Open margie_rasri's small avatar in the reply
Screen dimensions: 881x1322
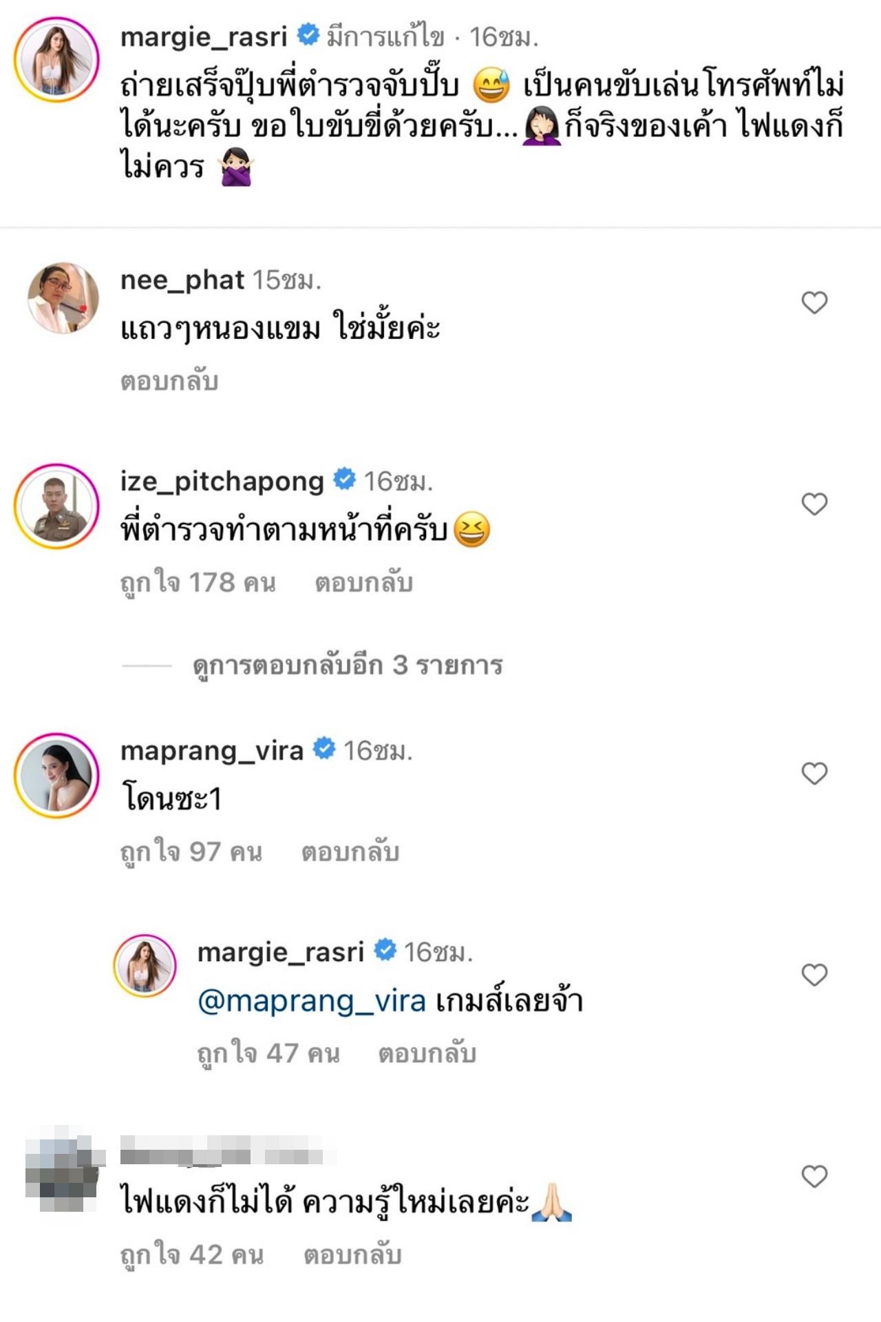145,966
